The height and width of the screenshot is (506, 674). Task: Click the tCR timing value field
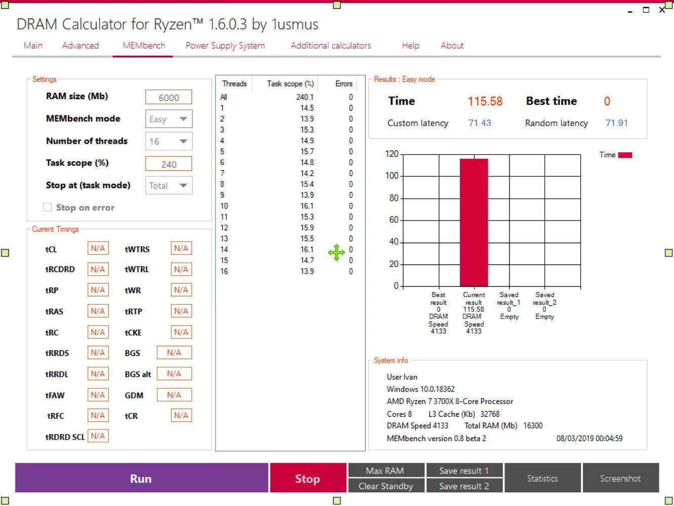(181, 415)
